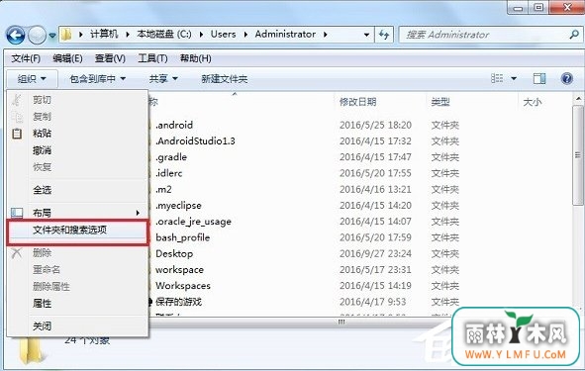
Task: Click the vertical scrollbar up arrow
Action: pyautogui.click(x=578, y=99)
